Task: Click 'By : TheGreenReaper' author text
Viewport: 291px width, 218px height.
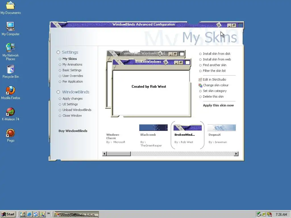Action: coord(151,144)
